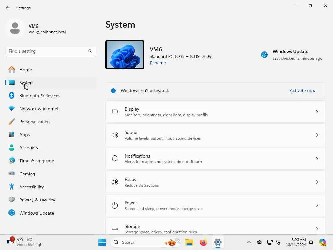This screenshot has width=333, height=250.
Task: Click the Settings gear on the taskbar
Action: [x=218, y=242]
